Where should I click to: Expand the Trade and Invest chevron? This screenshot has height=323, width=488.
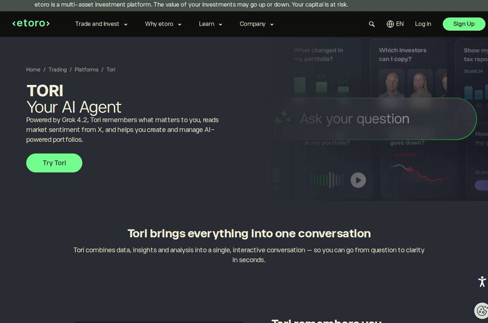point(126,24)
